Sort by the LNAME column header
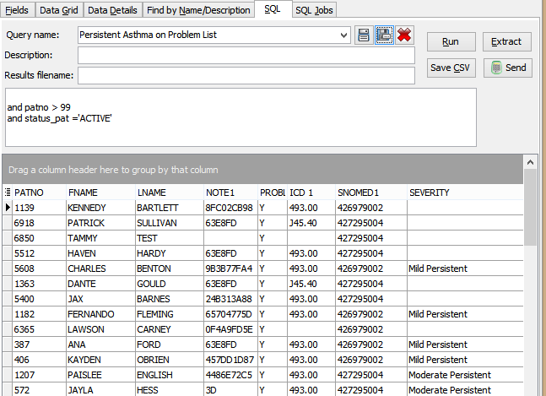Viewport: 546px width, 396px height. (170, 193)
